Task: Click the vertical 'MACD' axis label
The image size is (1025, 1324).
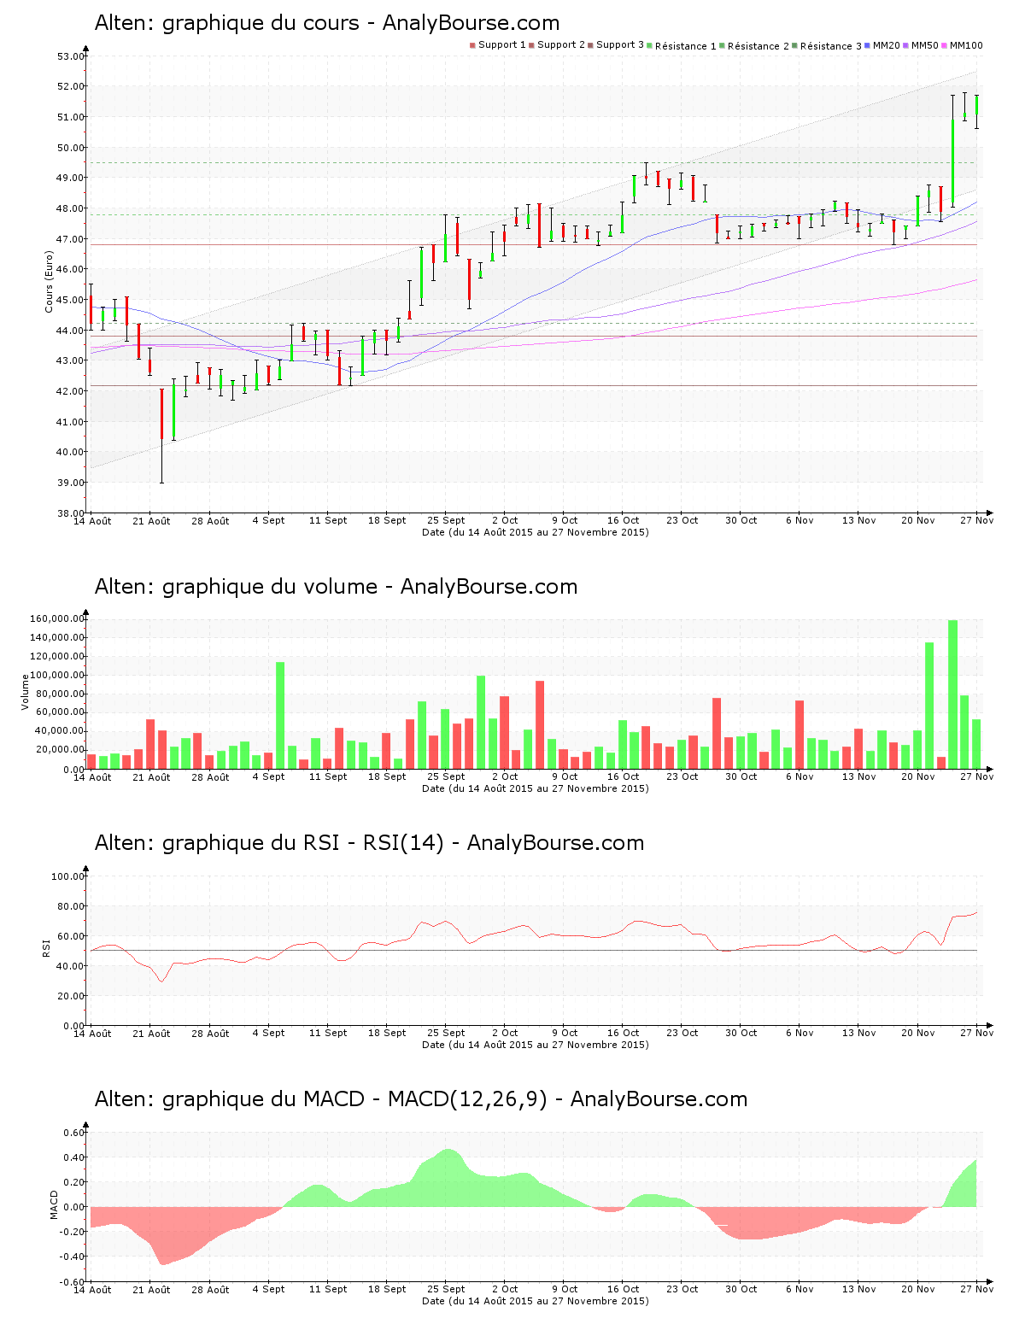Action: [55, 1204]
